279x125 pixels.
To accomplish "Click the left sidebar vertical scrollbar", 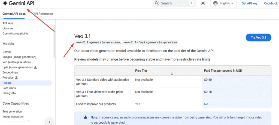I will pos(54,41).
